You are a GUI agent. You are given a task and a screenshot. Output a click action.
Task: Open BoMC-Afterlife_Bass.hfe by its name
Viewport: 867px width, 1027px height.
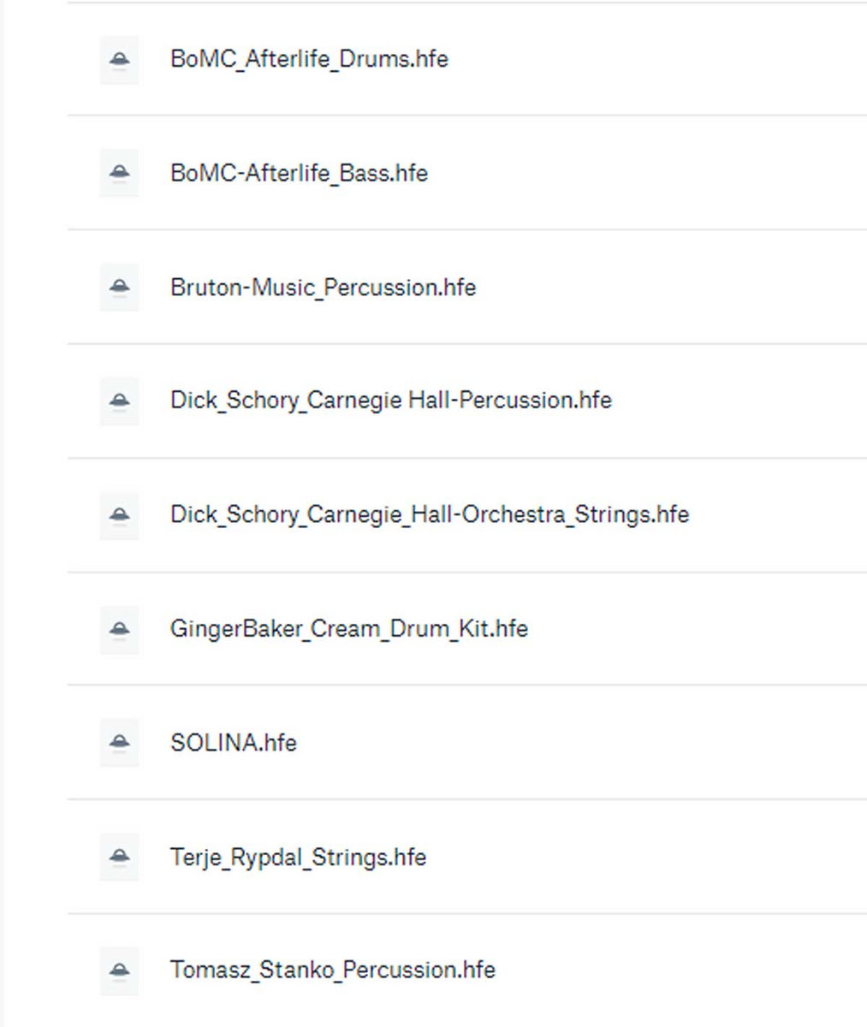pyautogui.click(x=299, y=173)
